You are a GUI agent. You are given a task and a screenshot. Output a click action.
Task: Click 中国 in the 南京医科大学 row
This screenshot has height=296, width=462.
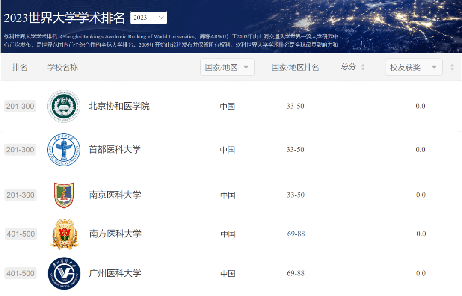228,195
